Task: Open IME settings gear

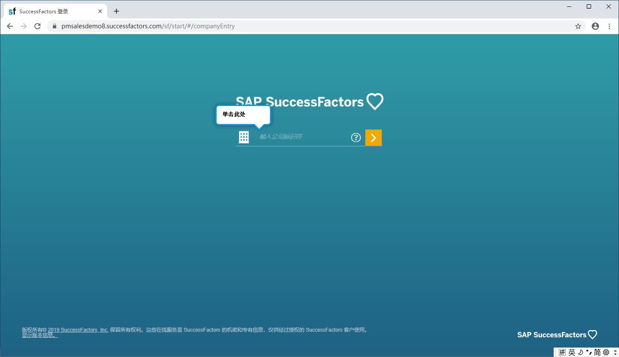Action: pyautogui.click(x=606, y=352)
